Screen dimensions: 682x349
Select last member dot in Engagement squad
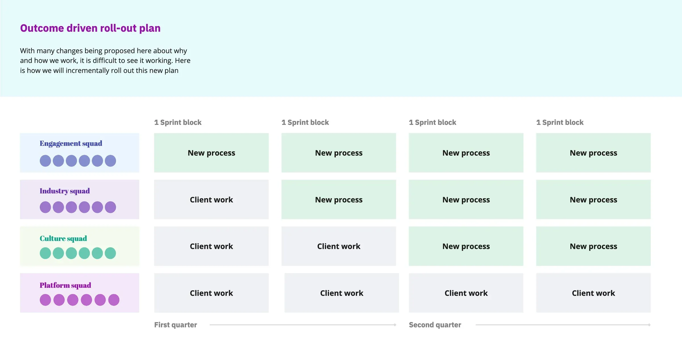(x=110, y=161)
